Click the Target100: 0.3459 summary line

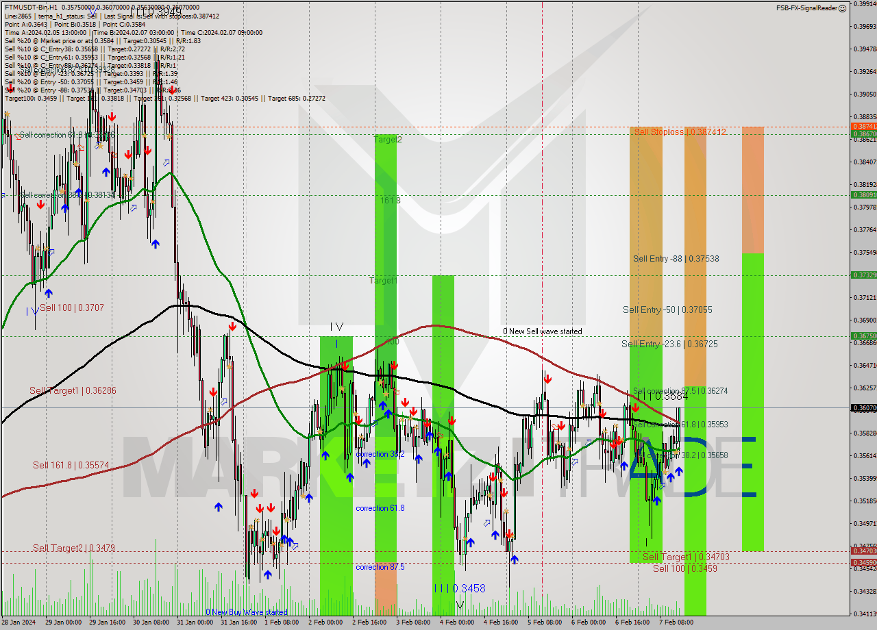[x=164, y=99]
